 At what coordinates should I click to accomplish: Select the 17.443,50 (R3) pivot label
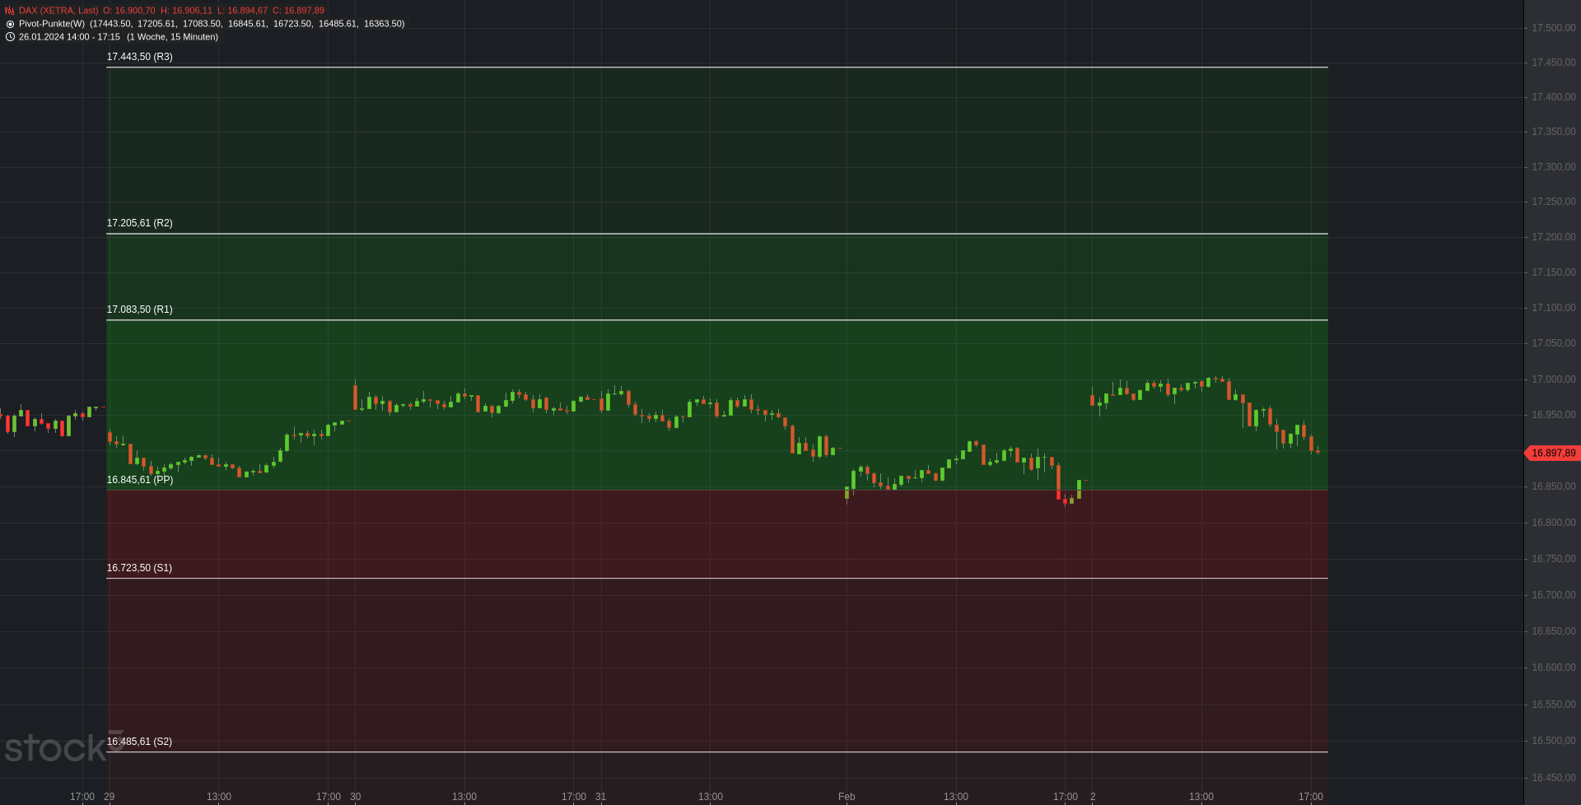(139, 57)
